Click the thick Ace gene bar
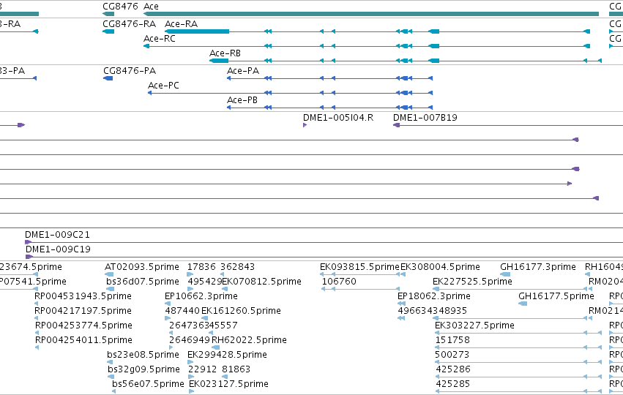 point(371,14)
